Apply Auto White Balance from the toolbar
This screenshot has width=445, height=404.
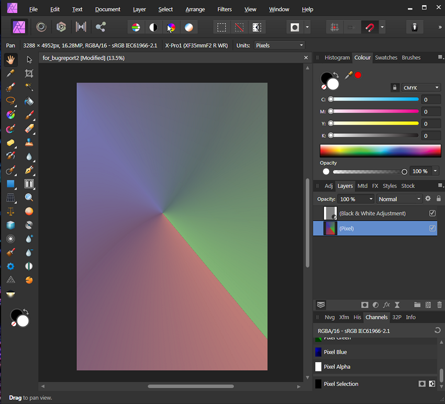pyautogui.click(x=189, y=27)
